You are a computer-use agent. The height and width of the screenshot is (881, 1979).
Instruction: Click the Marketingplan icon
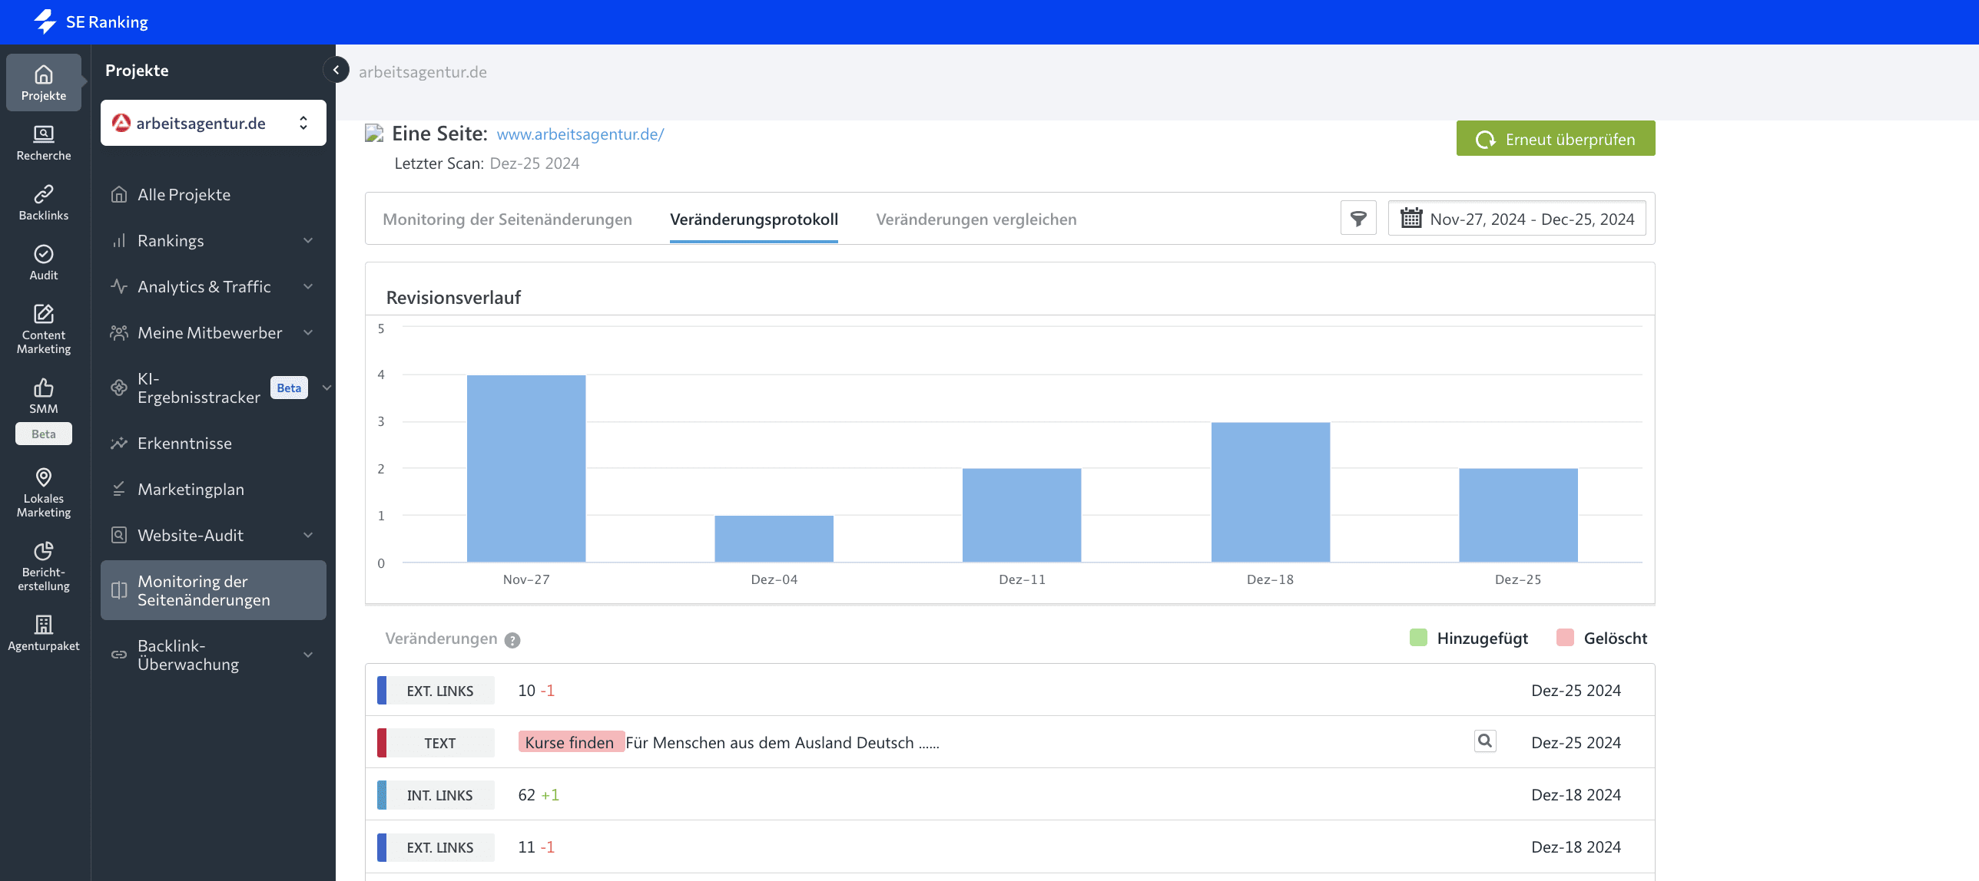coord(119,490)
